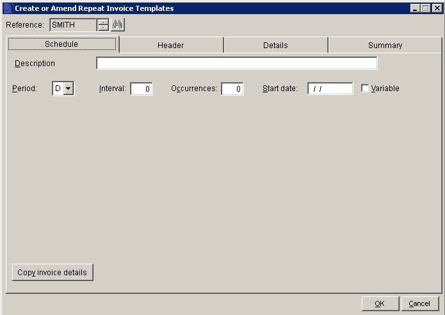Confirm with the OK button
Screen dimensions: 445x315
(x=380, y=303)
